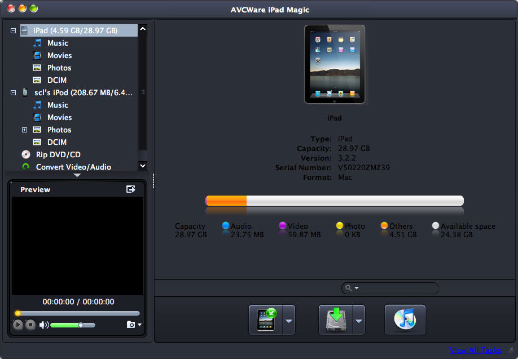518x359 pixels.
Task: Pop out the Preview panel
Action: coord(131,189)
